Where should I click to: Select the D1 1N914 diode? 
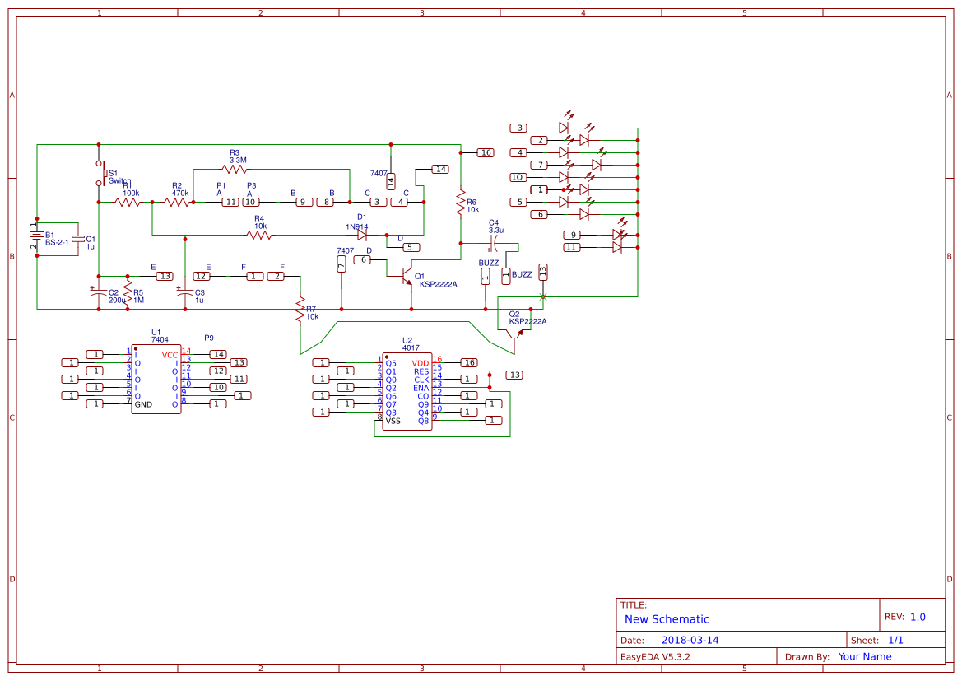coord(361,235)
